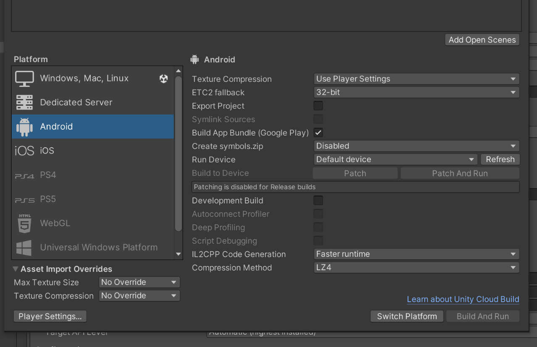Open the Compression Method LZ4 dropdown
Image resolution: width=537 pixels, height=347 pixels.
click(x=416, y=268)
